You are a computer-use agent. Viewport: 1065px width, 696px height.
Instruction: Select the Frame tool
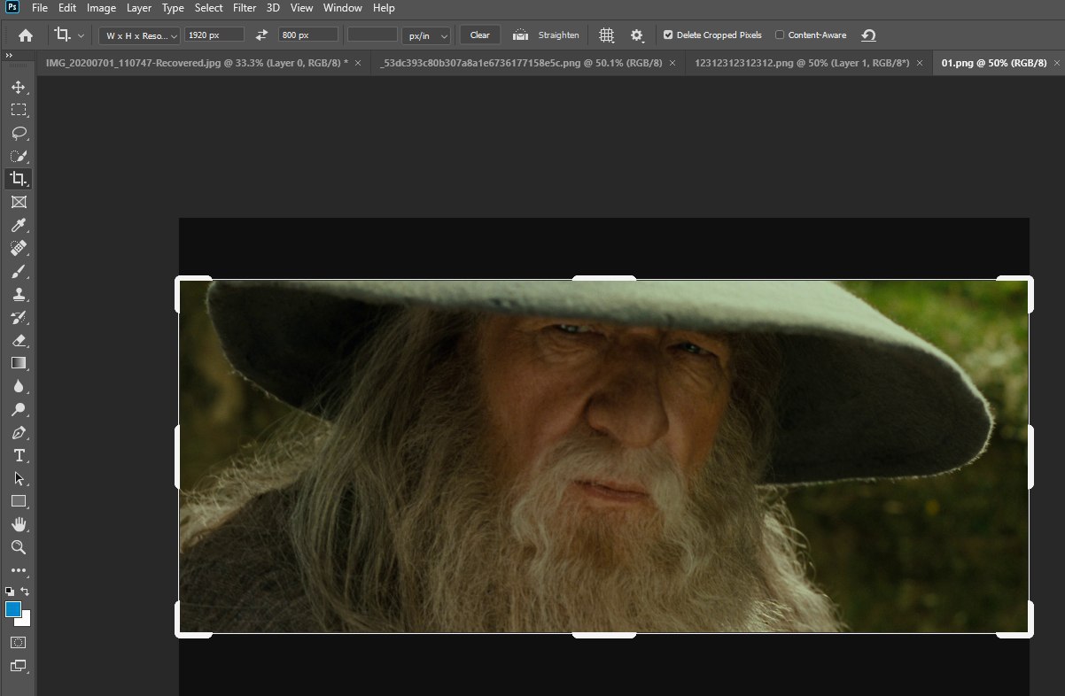(18, 202)
